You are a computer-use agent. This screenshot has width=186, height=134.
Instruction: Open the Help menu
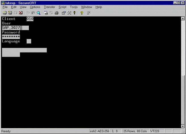pos(99,7)
